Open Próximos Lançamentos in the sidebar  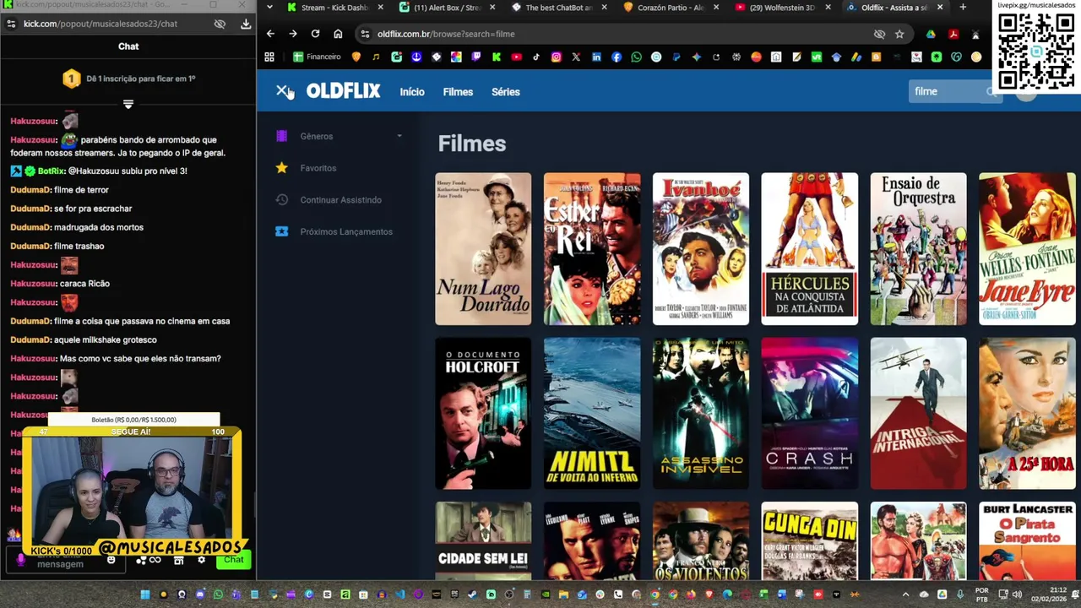click(345, 231)
